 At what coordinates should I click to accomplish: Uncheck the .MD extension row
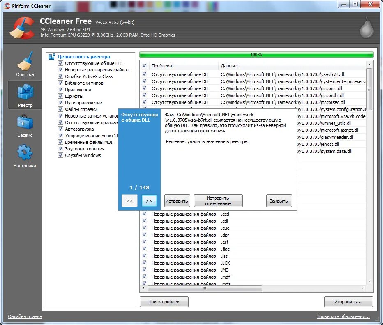[x=144, y=270]
